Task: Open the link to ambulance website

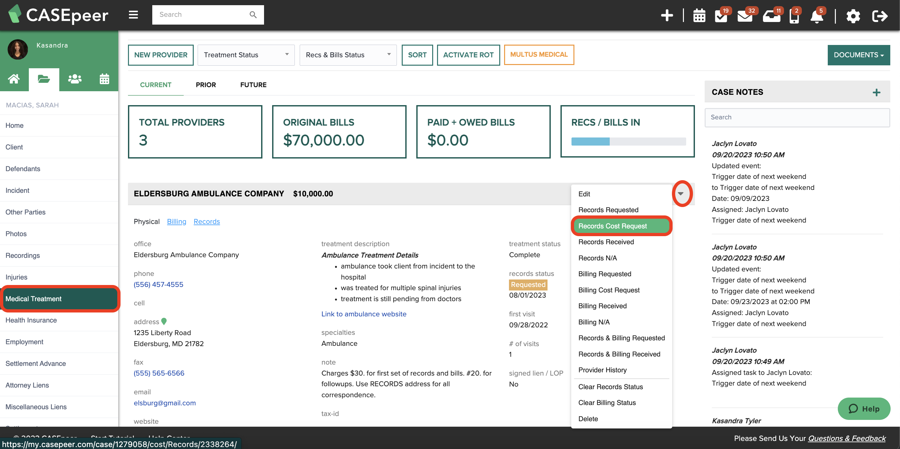Action: pyautogui.click(x=363, y=314)
